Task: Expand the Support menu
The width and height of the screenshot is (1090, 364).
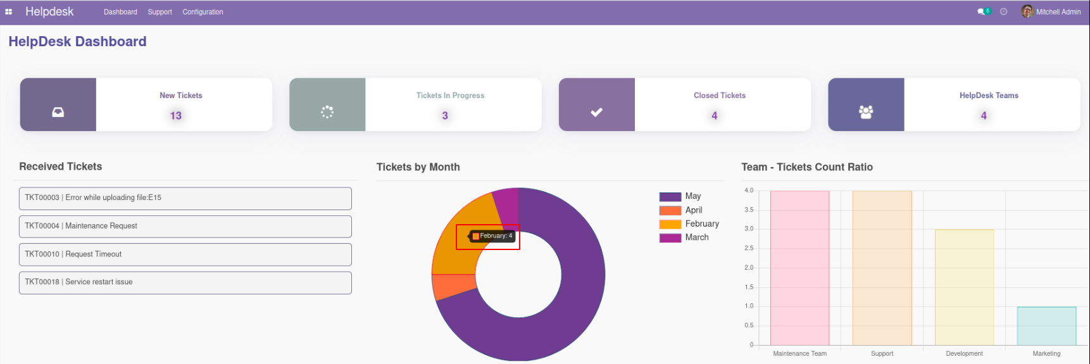Action: [x=160, y=12]
